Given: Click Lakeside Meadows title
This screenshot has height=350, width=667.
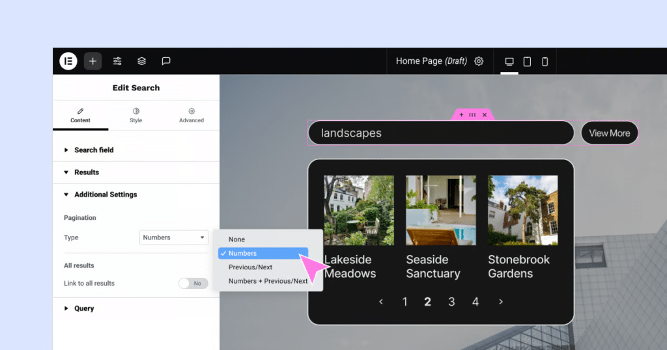Looking at the screenshot, I should (x=350, y=266).
